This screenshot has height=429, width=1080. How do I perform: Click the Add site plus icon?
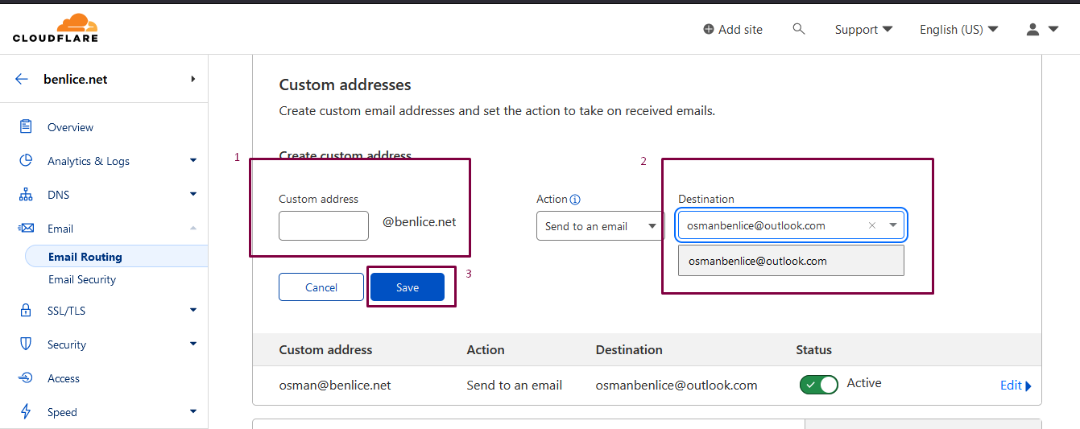(x=709, y=29)
